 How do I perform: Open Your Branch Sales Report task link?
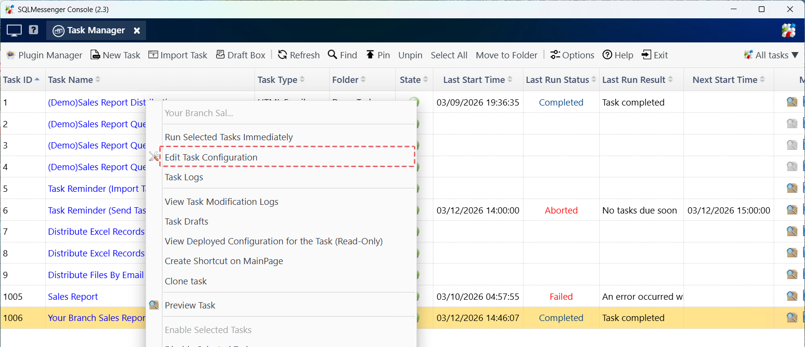[x=96, y=318]
